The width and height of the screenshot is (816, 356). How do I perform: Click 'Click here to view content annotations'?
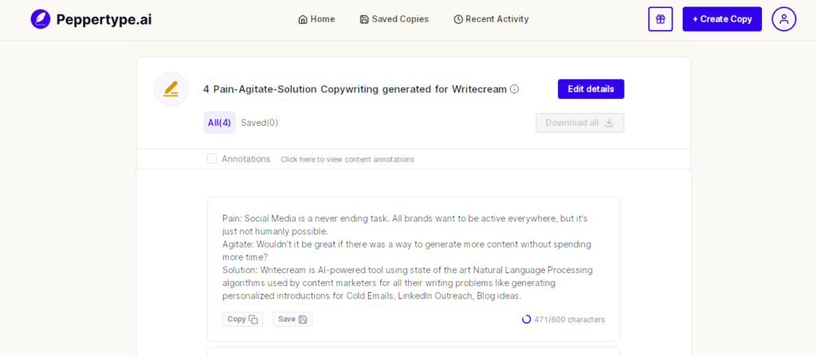tap(347, 159)
